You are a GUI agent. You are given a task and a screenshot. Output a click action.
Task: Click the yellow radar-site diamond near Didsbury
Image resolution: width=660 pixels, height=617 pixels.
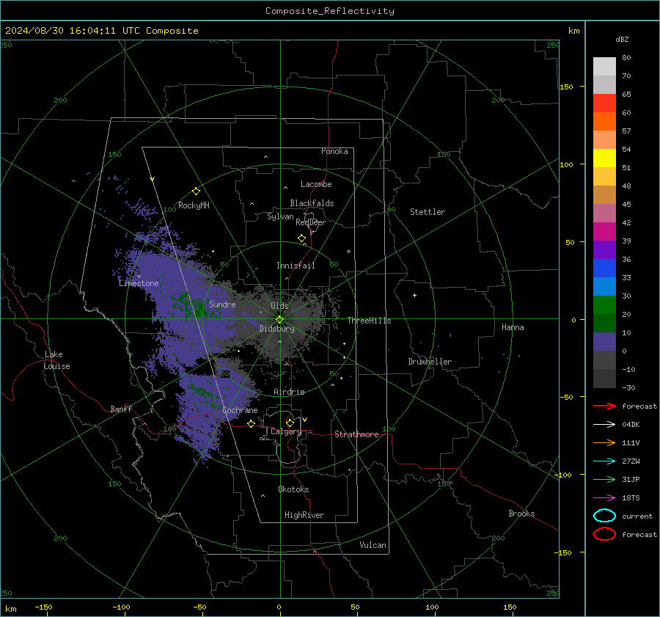[x=279, y=320]
